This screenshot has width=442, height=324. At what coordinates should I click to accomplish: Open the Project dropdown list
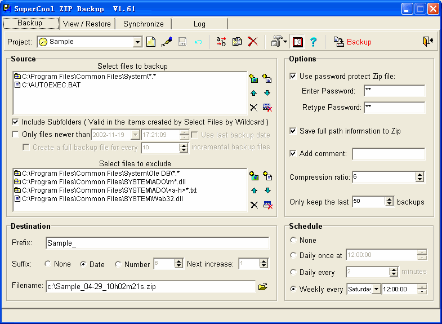click(x=137, y=42)
